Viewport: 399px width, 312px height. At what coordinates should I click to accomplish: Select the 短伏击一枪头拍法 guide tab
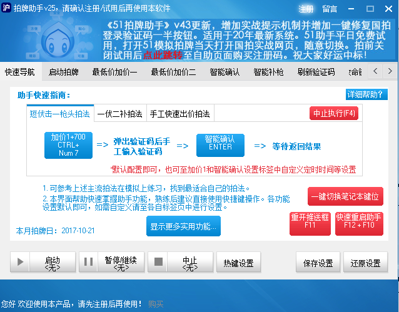(x=60, y=114)
